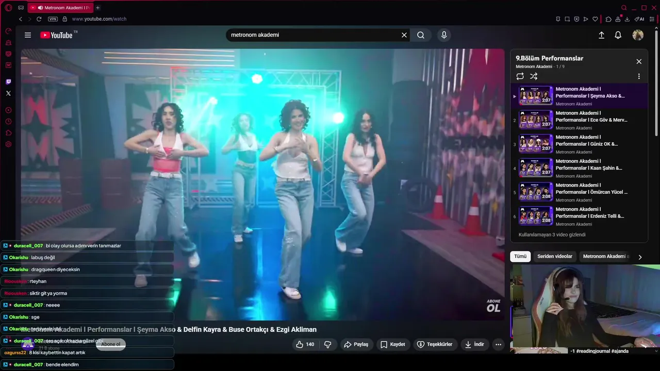Click the site lock security icon
660x371 pixels.
pos(64,19)
